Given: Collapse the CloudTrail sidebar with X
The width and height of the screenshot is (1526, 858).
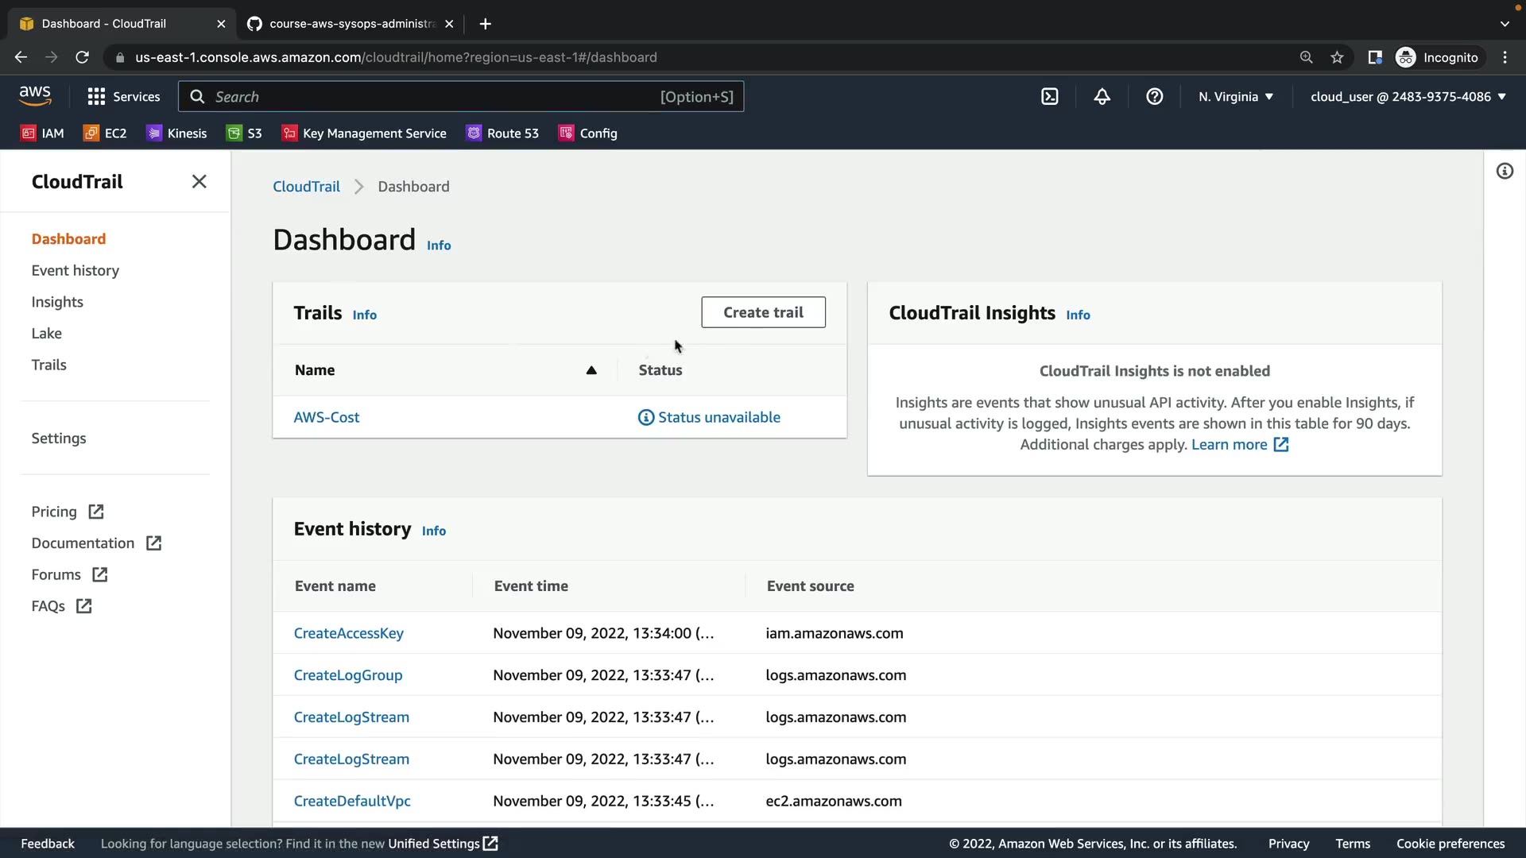Looking at the screenshot, I should pyautogui.click(x=199, y=182).
